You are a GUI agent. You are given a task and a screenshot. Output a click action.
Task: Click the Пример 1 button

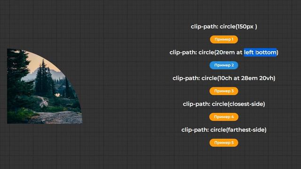point(224,39)
